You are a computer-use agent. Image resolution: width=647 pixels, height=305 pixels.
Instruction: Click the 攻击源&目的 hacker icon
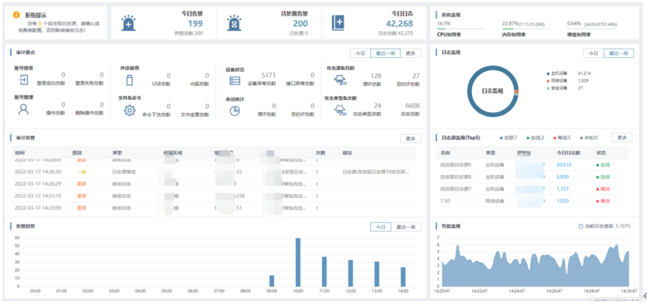(x=340, y=80)
